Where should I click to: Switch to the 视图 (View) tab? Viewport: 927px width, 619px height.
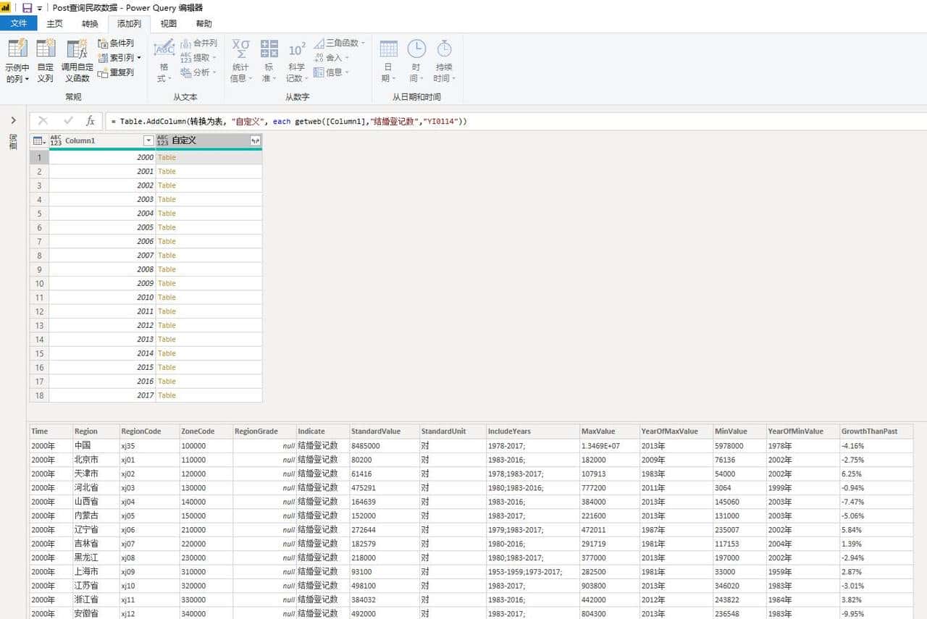[x=168, y=23]
